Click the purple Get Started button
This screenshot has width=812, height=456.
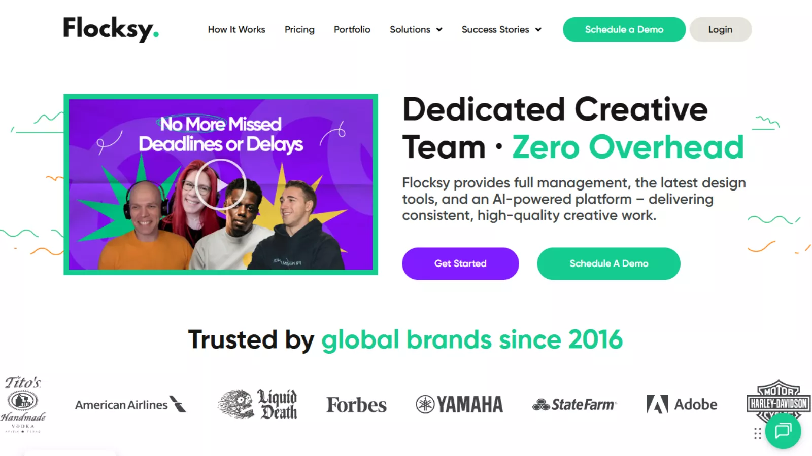(x=460, y=263)
